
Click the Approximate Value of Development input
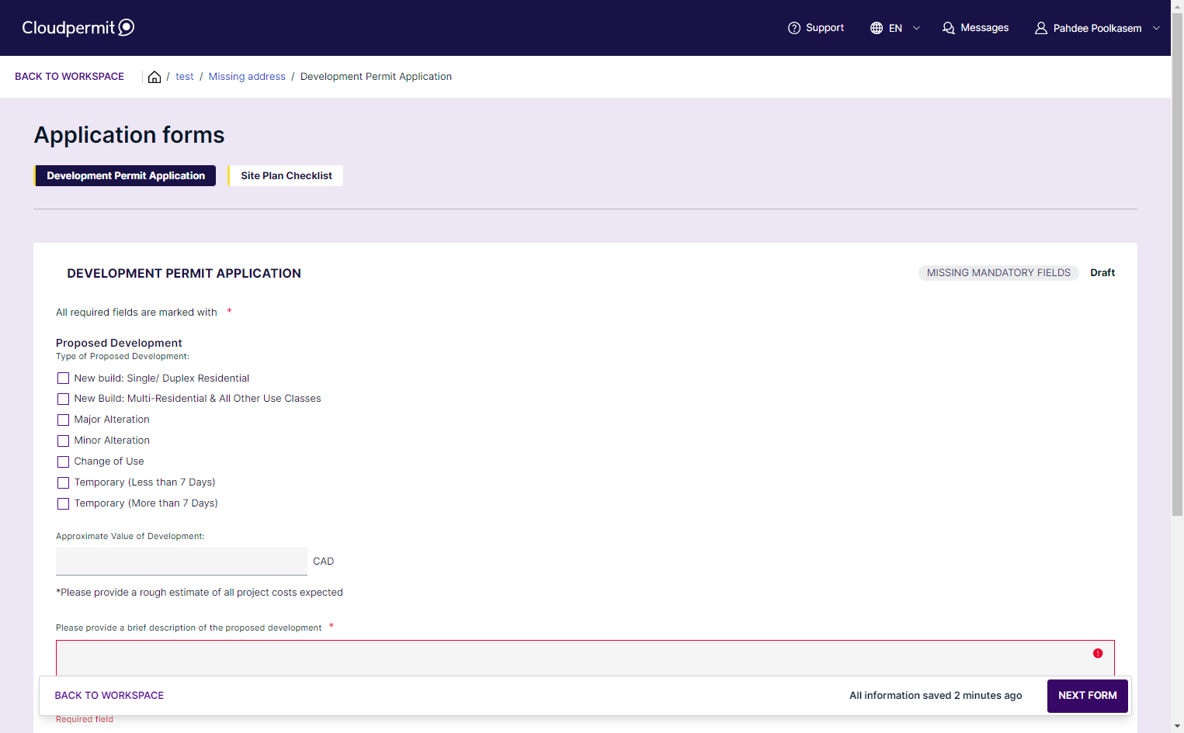point(182,562)
